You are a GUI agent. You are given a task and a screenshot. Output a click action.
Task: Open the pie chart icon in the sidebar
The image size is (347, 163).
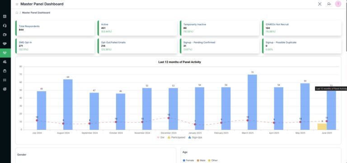5,89
